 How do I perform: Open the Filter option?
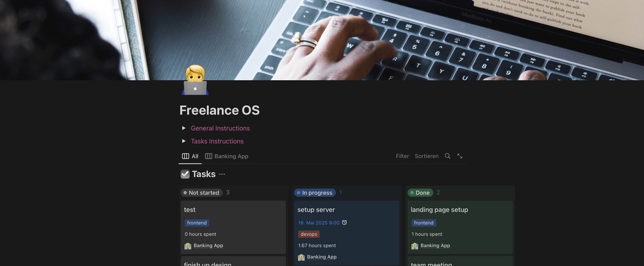402,156
